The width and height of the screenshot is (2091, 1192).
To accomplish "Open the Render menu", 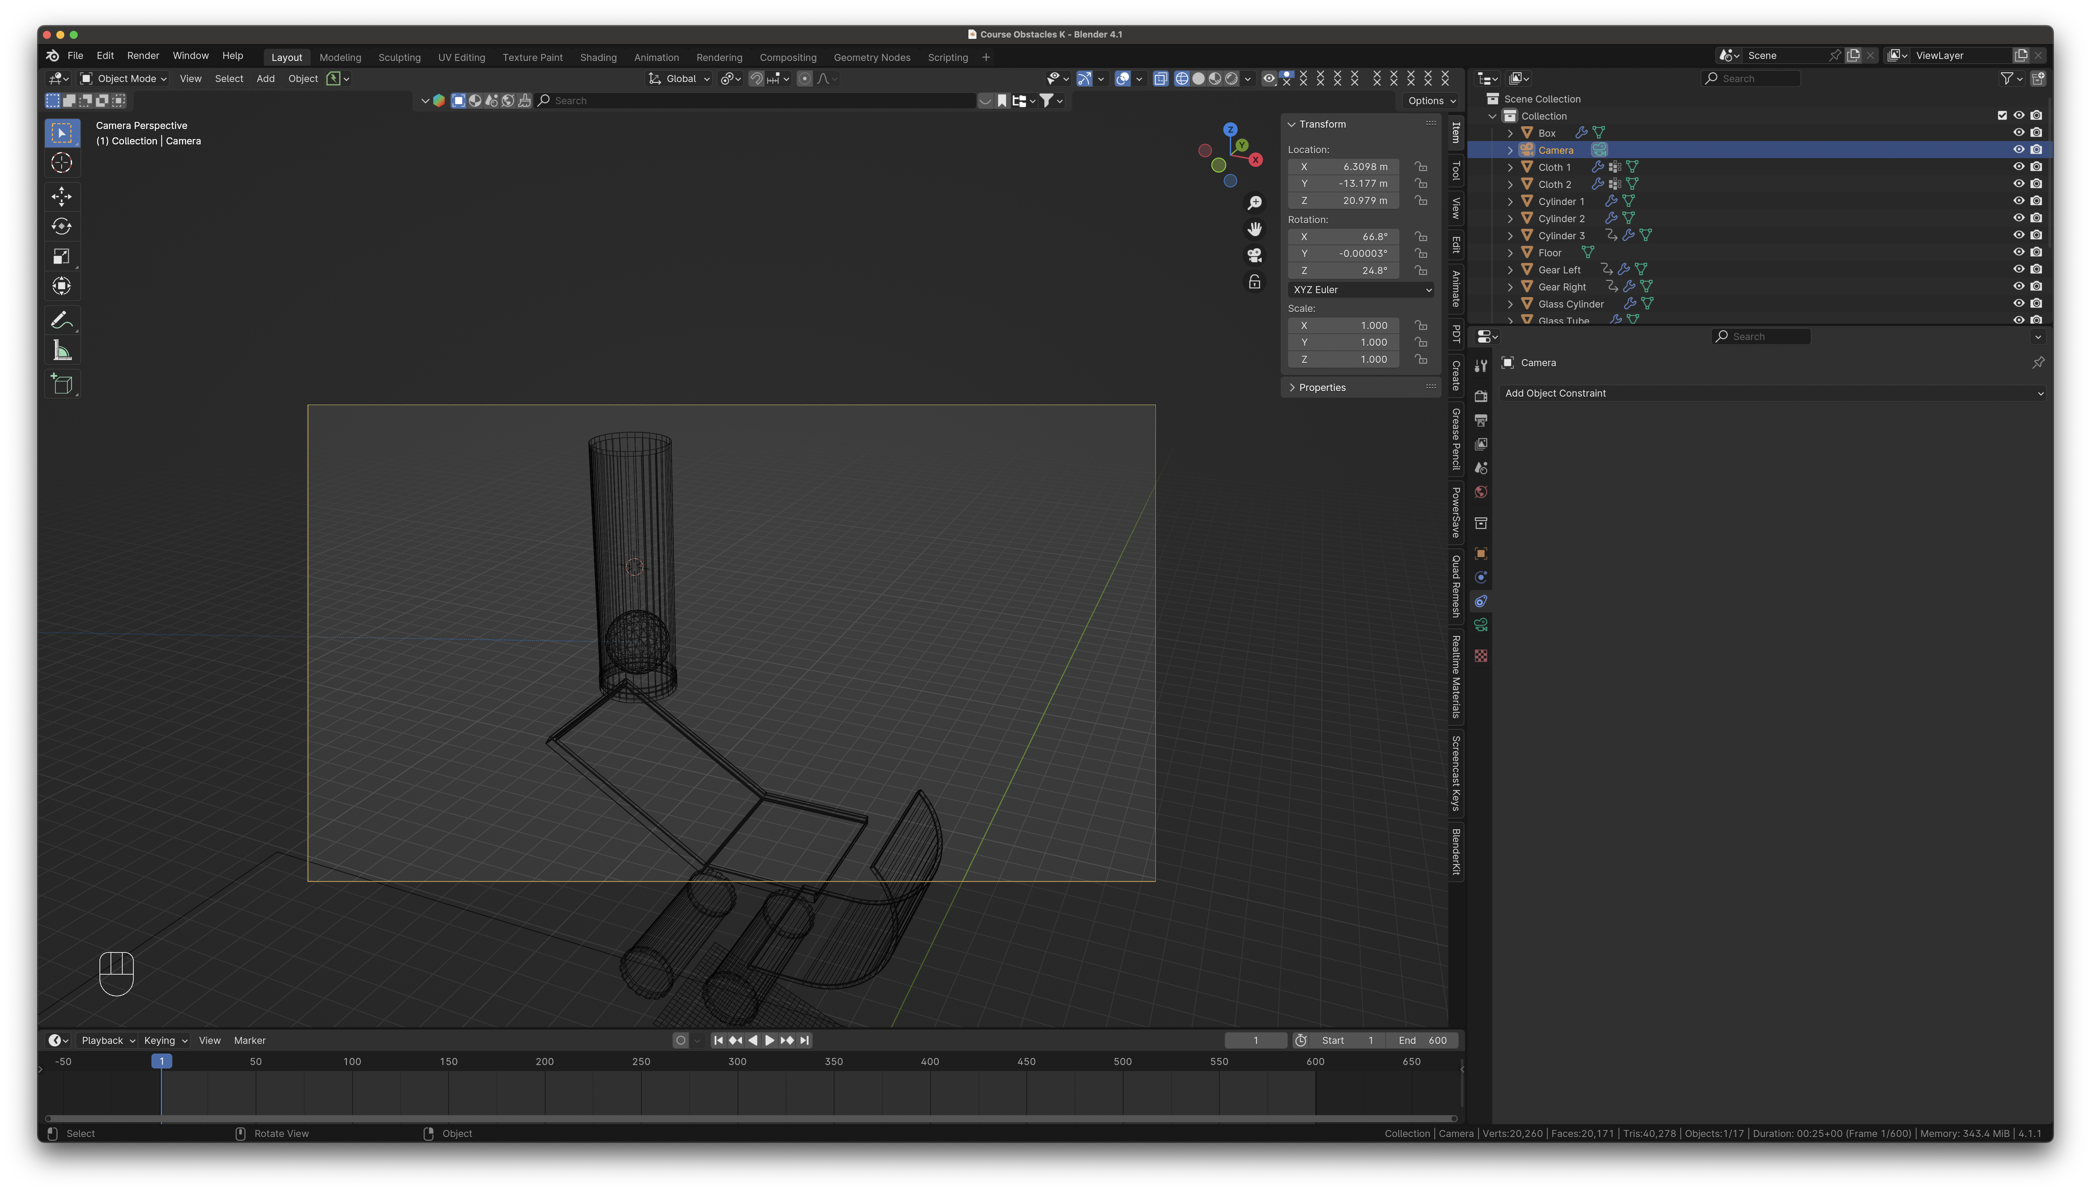I will (x=143, y=56).
